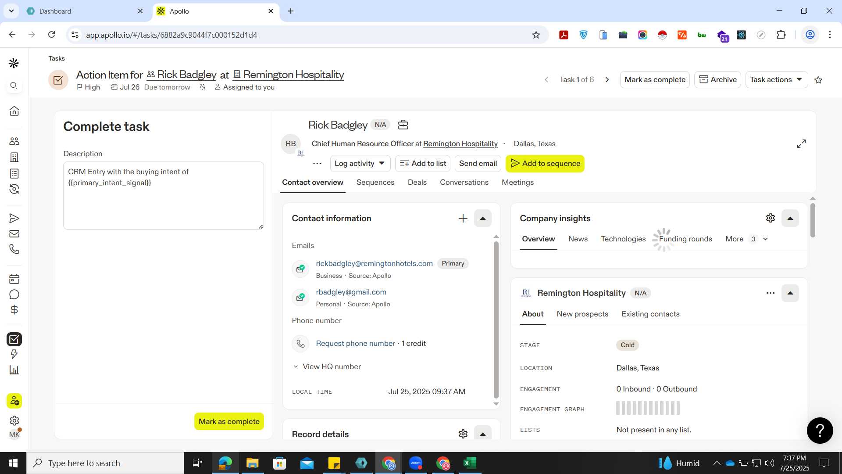Open the Technologies insights tab
Viewport: 842px width, 474px height.
[x=623, y=239]
